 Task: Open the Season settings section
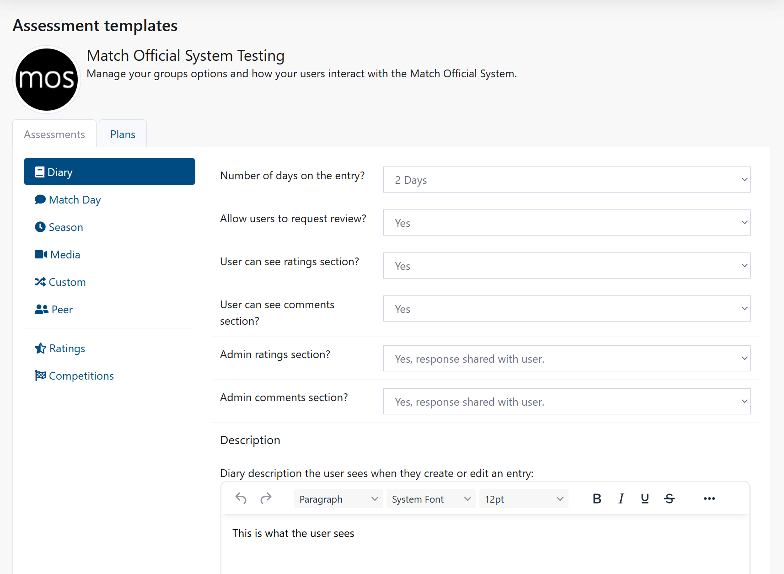tap(65, 227)
